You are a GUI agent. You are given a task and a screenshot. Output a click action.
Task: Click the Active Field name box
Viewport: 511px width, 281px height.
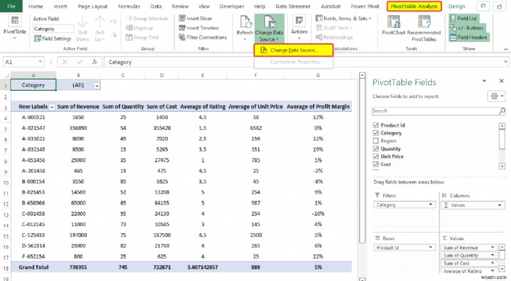pos(54,29)
